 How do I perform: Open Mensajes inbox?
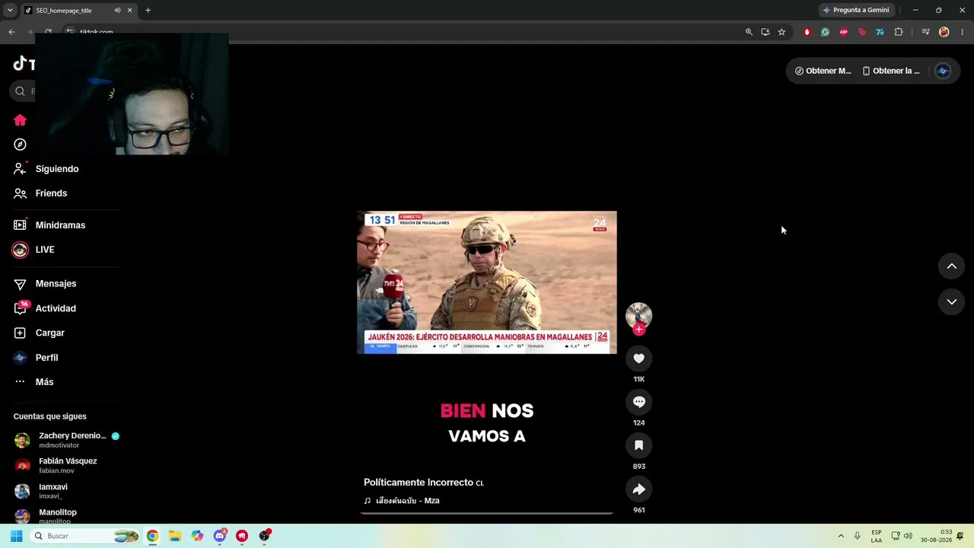pos(46,284)
